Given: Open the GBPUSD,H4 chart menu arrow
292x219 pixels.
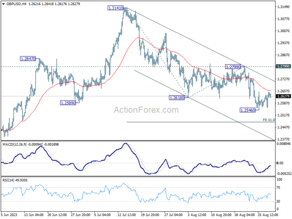Looking at the screenshot, I should pyautogui.click(x=3, y=4).
